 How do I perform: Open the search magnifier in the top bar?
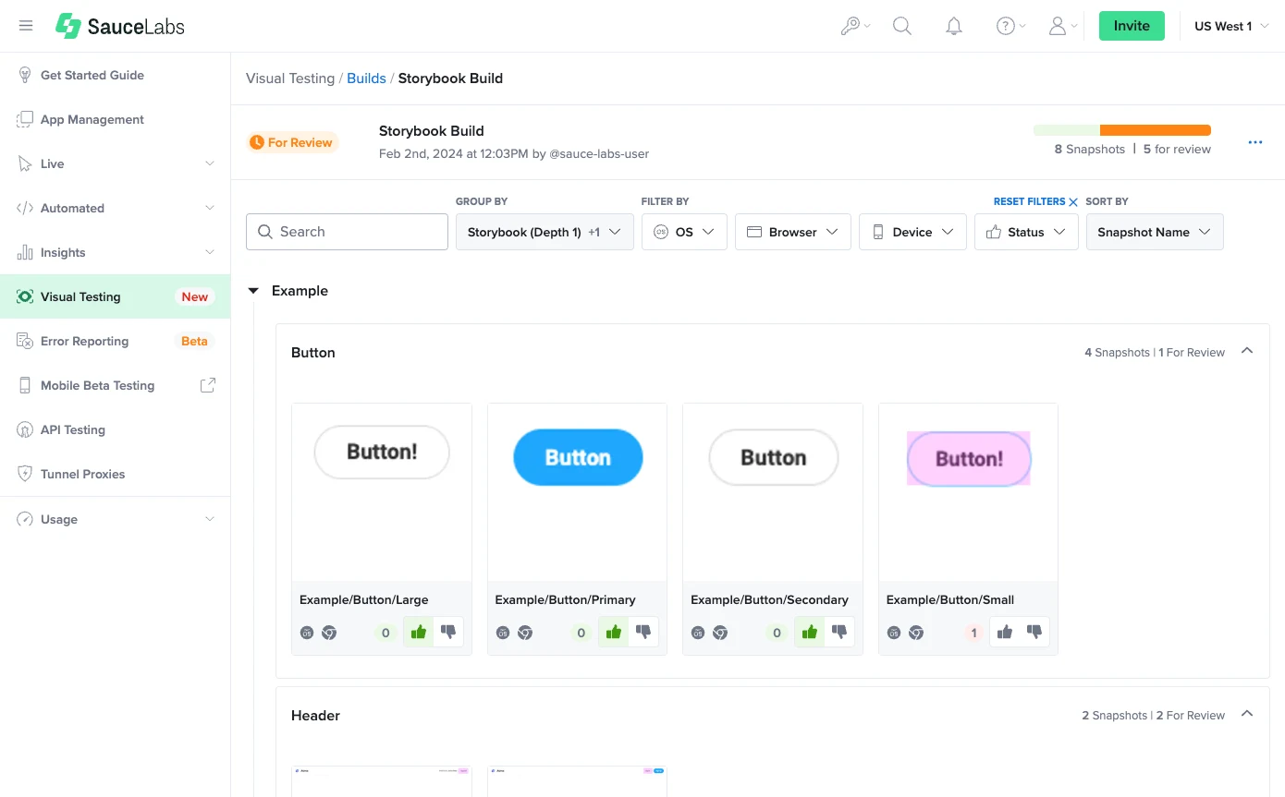pyautogui.click(x=902, y=26)
